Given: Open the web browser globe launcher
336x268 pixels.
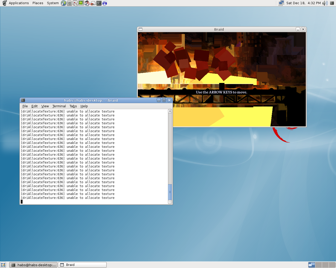Looking at the screenshot, I should 64,3.
